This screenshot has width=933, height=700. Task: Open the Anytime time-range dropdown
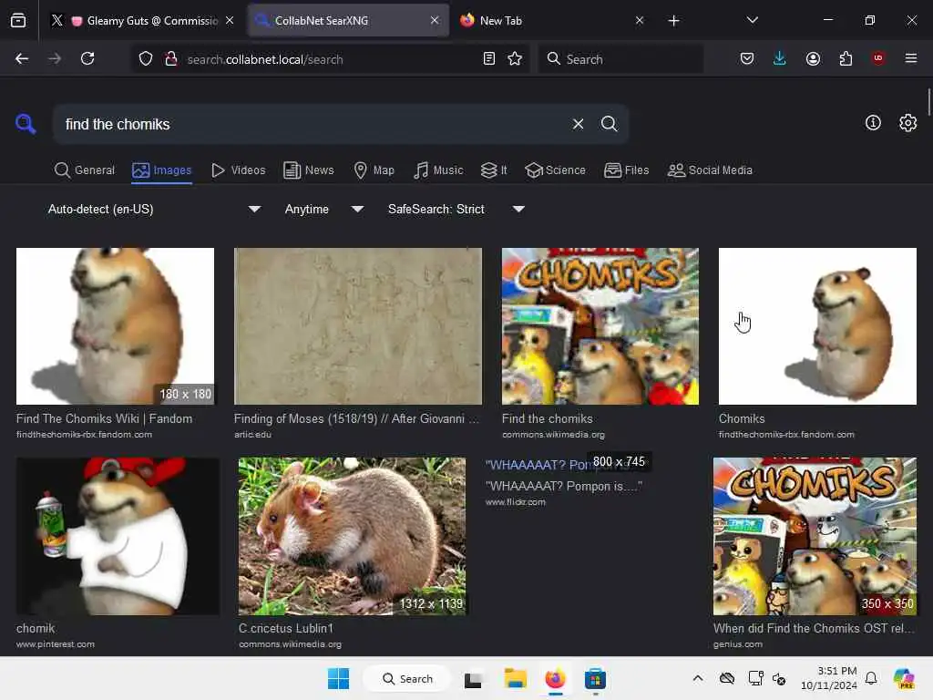click(x=323, y=209)
